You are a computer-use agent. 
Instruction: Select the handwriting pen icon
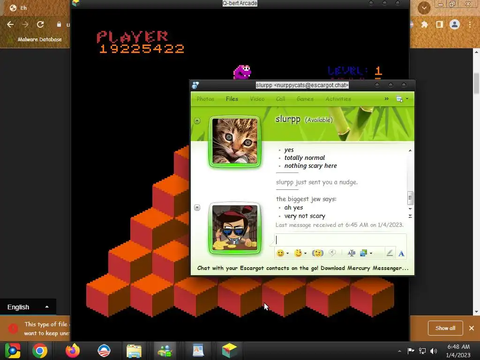pyautogui.click(x=390, y=253)
